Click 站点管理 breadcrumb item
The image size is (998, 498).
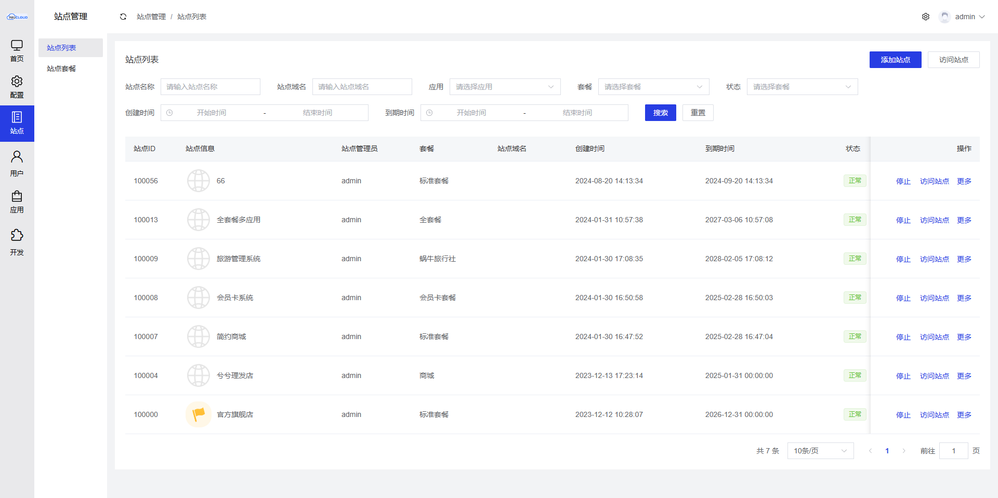[x=151, y=17]
